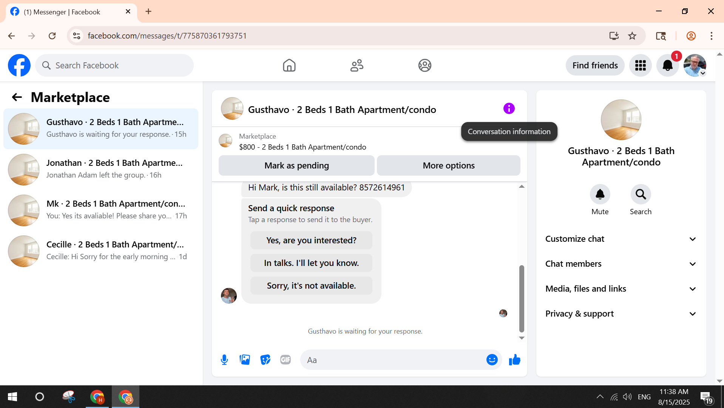Open More options for listing
The width and height of the screenshot is (724, 408).
click(449, 165)
